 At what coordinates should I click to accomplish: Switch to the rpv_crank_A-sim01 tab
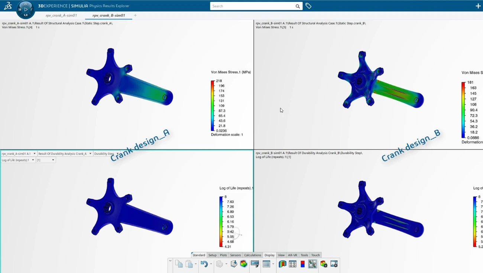[x=61, y=16]
